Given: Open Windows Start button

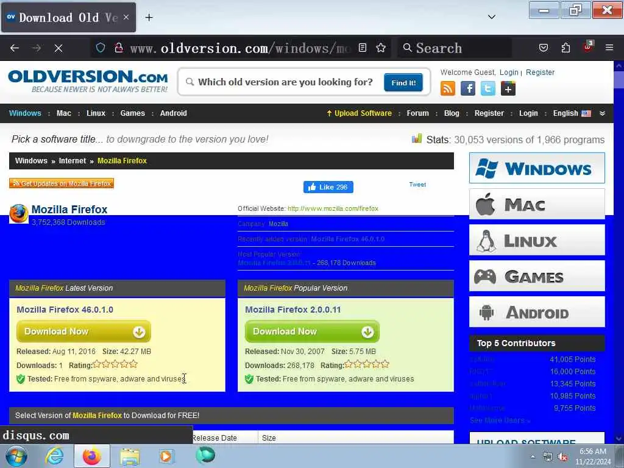Looking at the screenshot, I should (x=16, y=456).
